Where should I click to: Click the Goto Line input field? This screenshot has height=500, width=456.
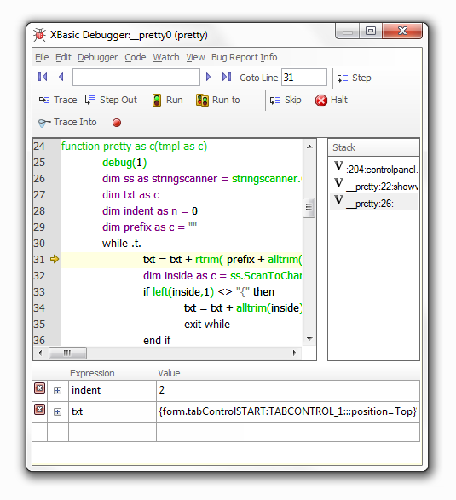coord(304,78)
